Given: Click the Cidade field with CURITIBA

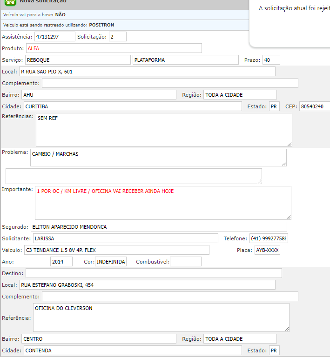Looking at the screenshot, I should pyautogui.click(x=132, y=106).
